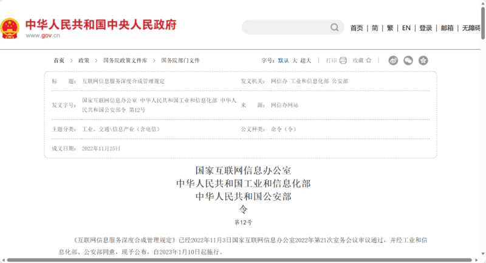This screenshot has width=486, height=263.
Task: Click source value 网信办网站
Action: [x=284, y=105]
